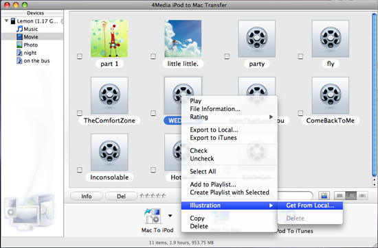
Task: Open the Mac To iPod dropdown arrow
Action: click(170, 216)
